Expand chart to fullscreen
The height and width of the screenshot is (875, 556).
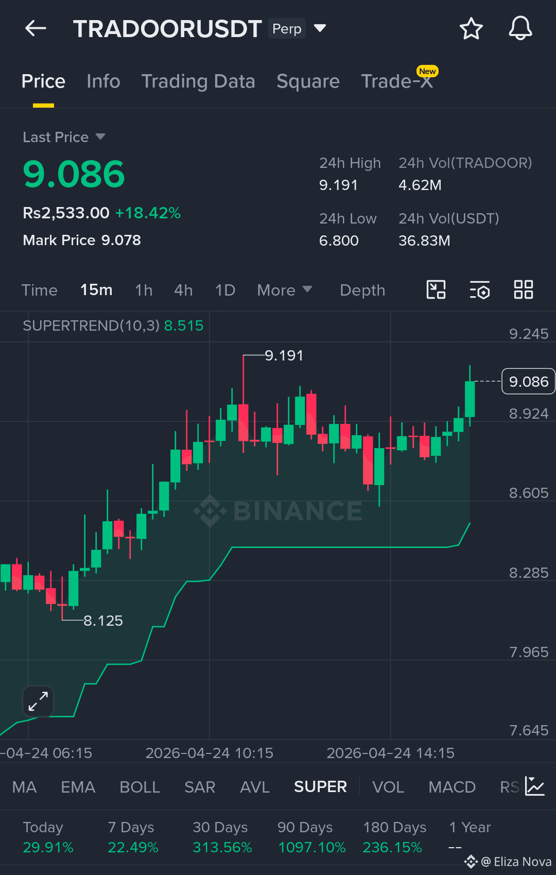click(38, 701)
